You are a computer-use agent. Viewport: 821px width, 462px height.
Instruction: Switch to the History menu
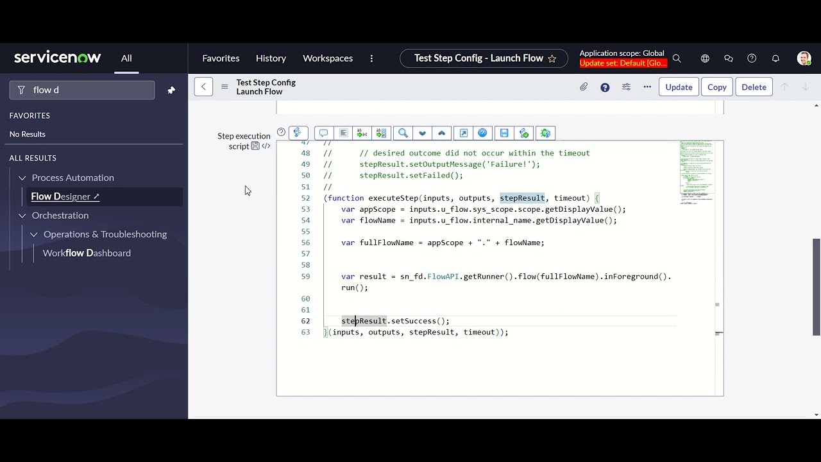pyautogui.click(x=271, y=58)
